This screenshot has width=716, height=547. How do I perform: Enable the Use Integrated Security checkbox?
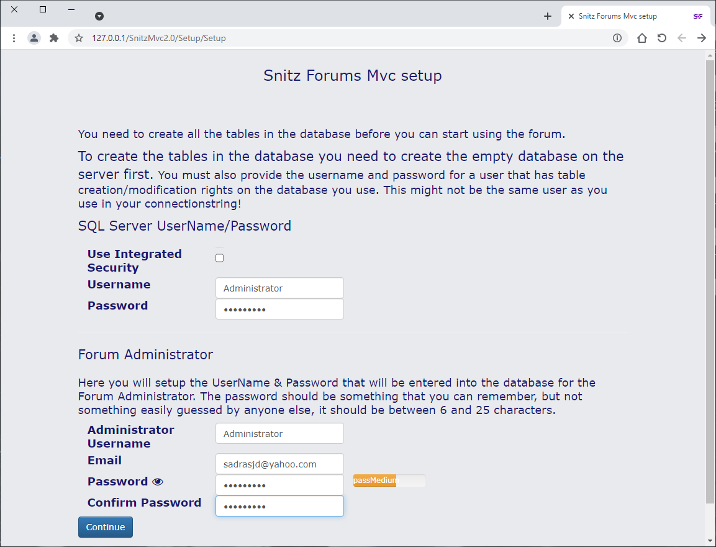coord(219,258)
